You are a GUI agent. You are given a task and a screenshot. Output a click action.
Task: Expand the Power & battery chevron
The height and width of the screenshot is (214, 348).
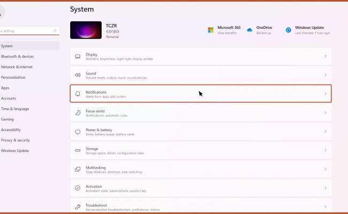point(326,132)
